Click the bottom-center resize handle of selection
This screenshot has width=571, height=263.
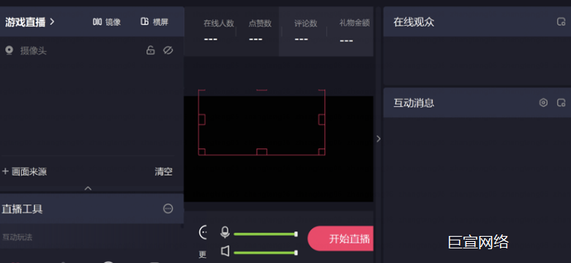pos(261,152)
